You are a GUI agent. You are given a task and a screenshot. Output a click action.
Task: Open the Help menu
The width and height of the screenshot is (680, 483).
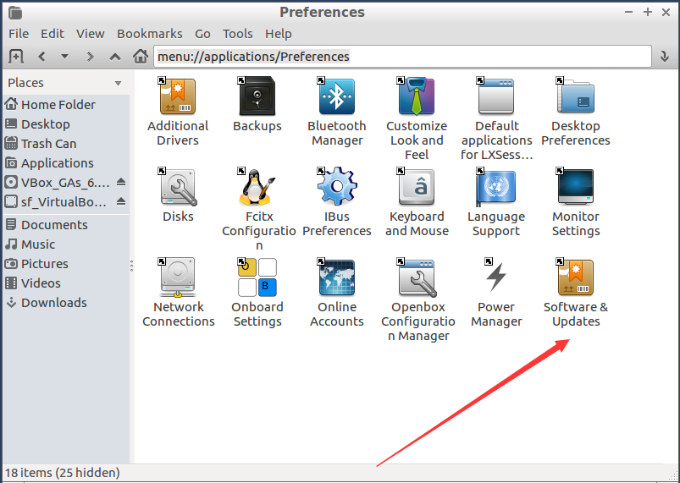pos(279,34)
